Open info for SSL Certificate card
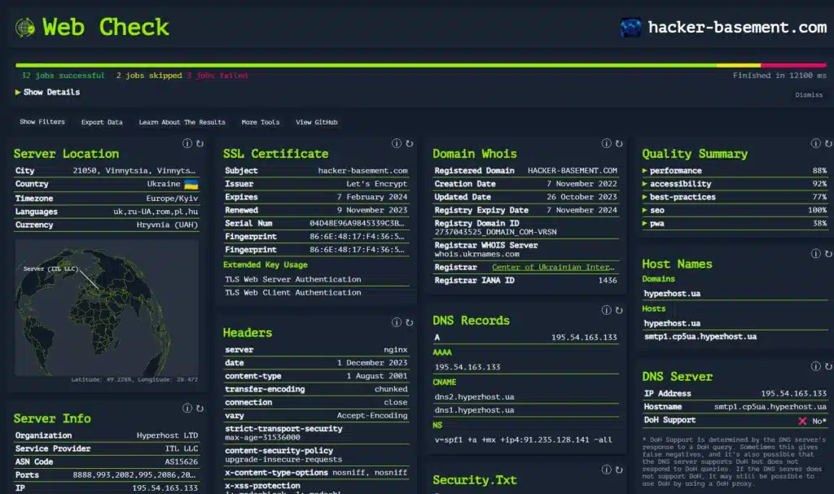This screenshot has height=494, width=834. (397, 143)
